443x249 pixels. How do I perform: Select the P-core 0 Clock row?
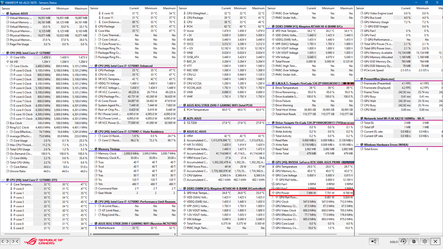(44, 70)
